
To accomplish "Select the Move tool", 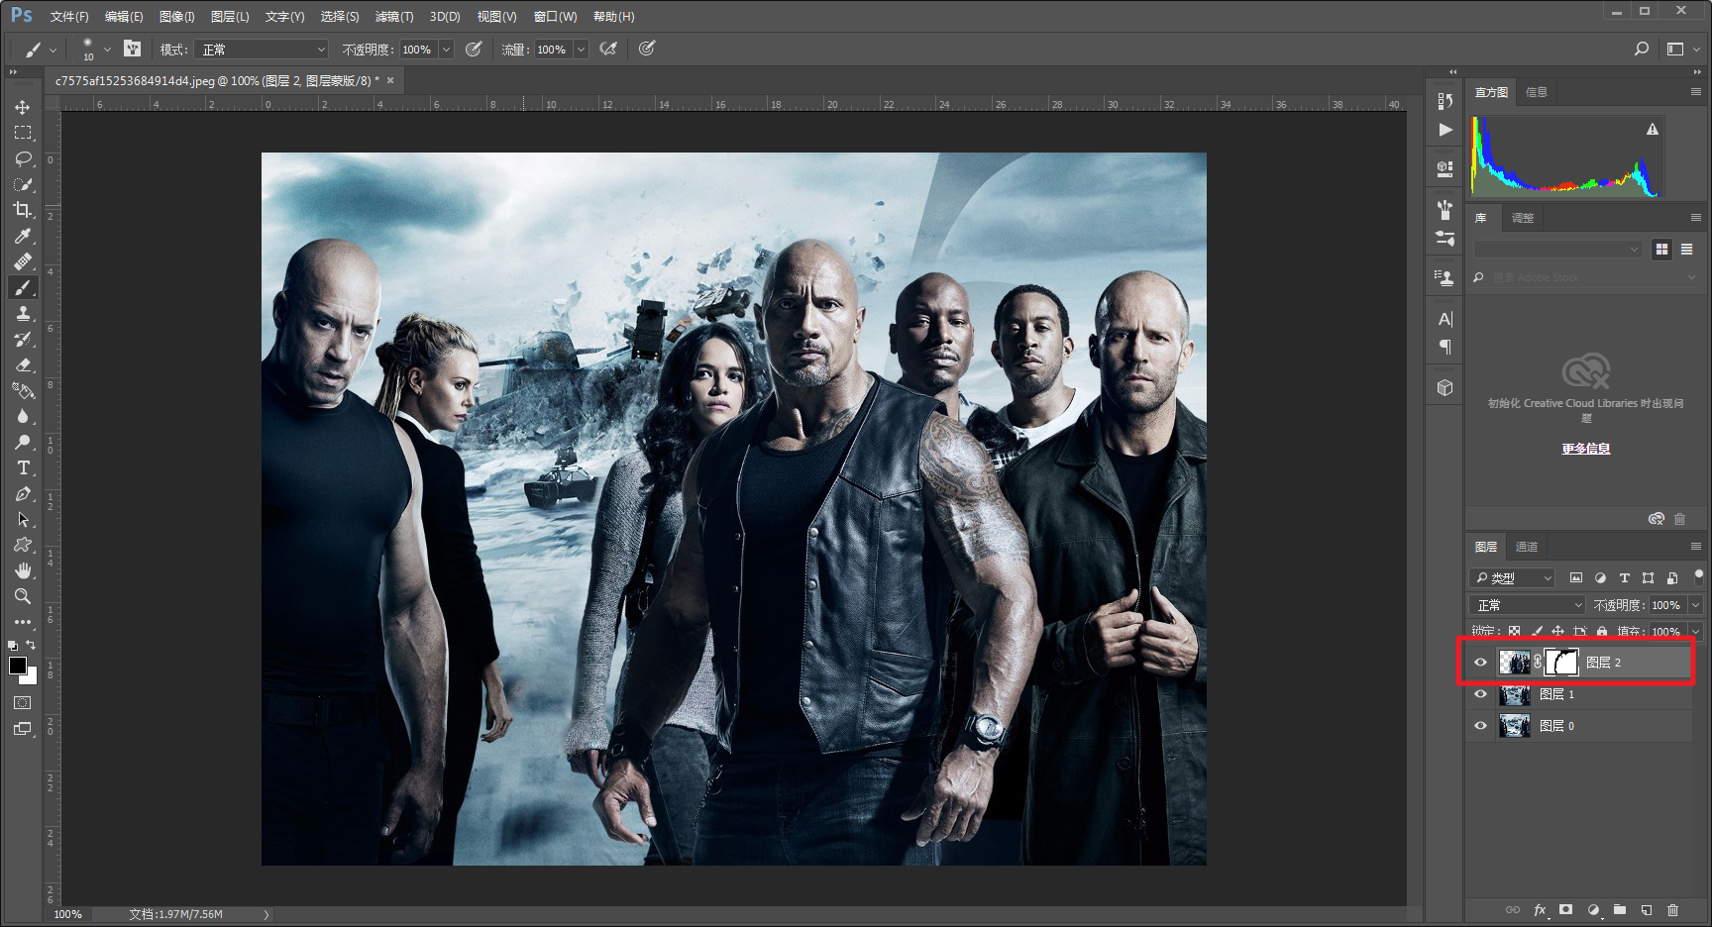I will [23, 107].
